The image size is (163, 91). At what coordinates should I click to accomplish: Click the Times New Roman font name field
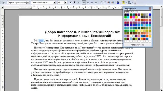point(42,3)
